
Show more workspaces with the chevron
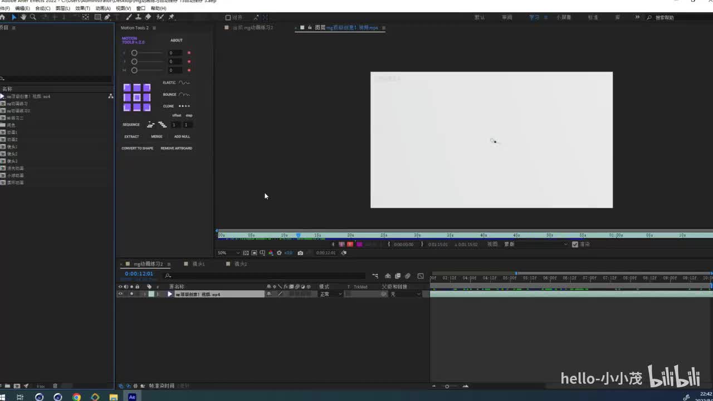point(637,17)
